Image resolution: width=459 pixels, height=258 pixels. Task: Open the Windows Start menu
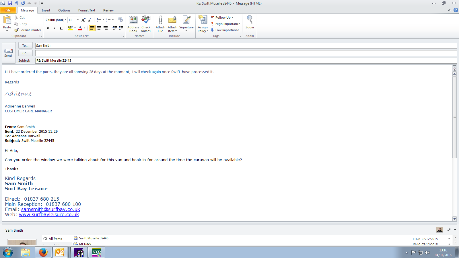point(8,253)
